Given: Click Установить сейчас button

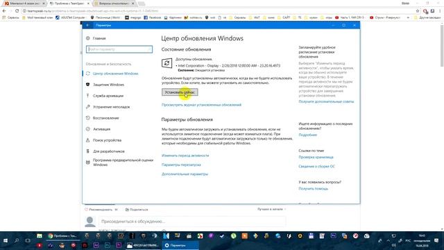Looking at the screenshot, I should point(180,92).
